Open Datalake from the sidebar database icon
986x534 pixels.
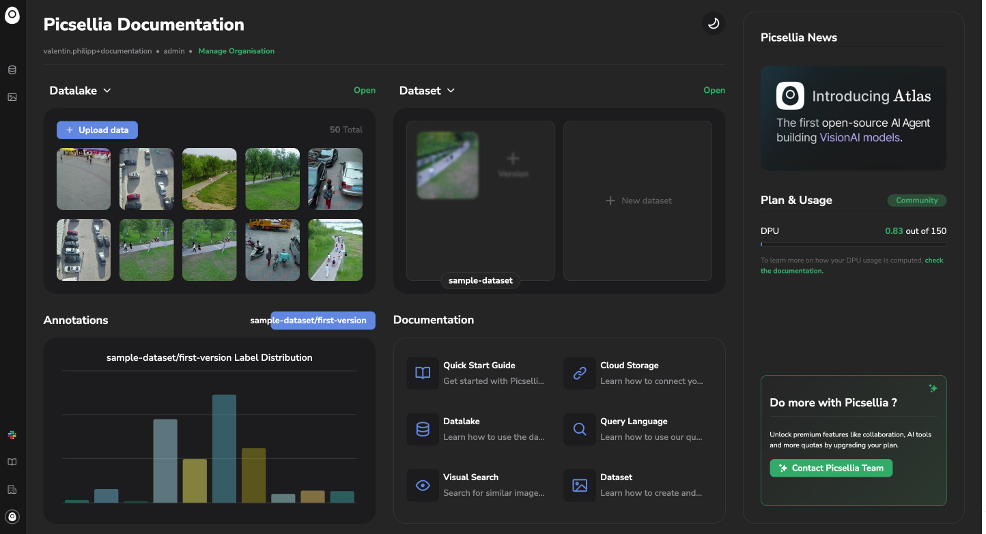[x=12, y=70]
